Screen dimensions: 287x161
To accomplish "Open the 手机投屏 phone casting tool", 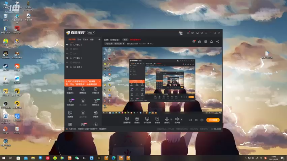I will point(147,120).
